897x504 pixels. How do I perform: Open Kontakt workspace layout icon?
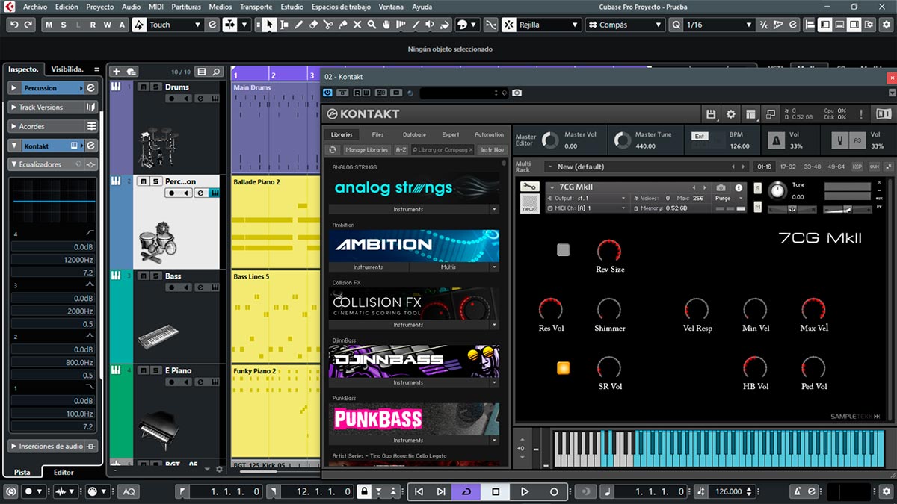750,114
